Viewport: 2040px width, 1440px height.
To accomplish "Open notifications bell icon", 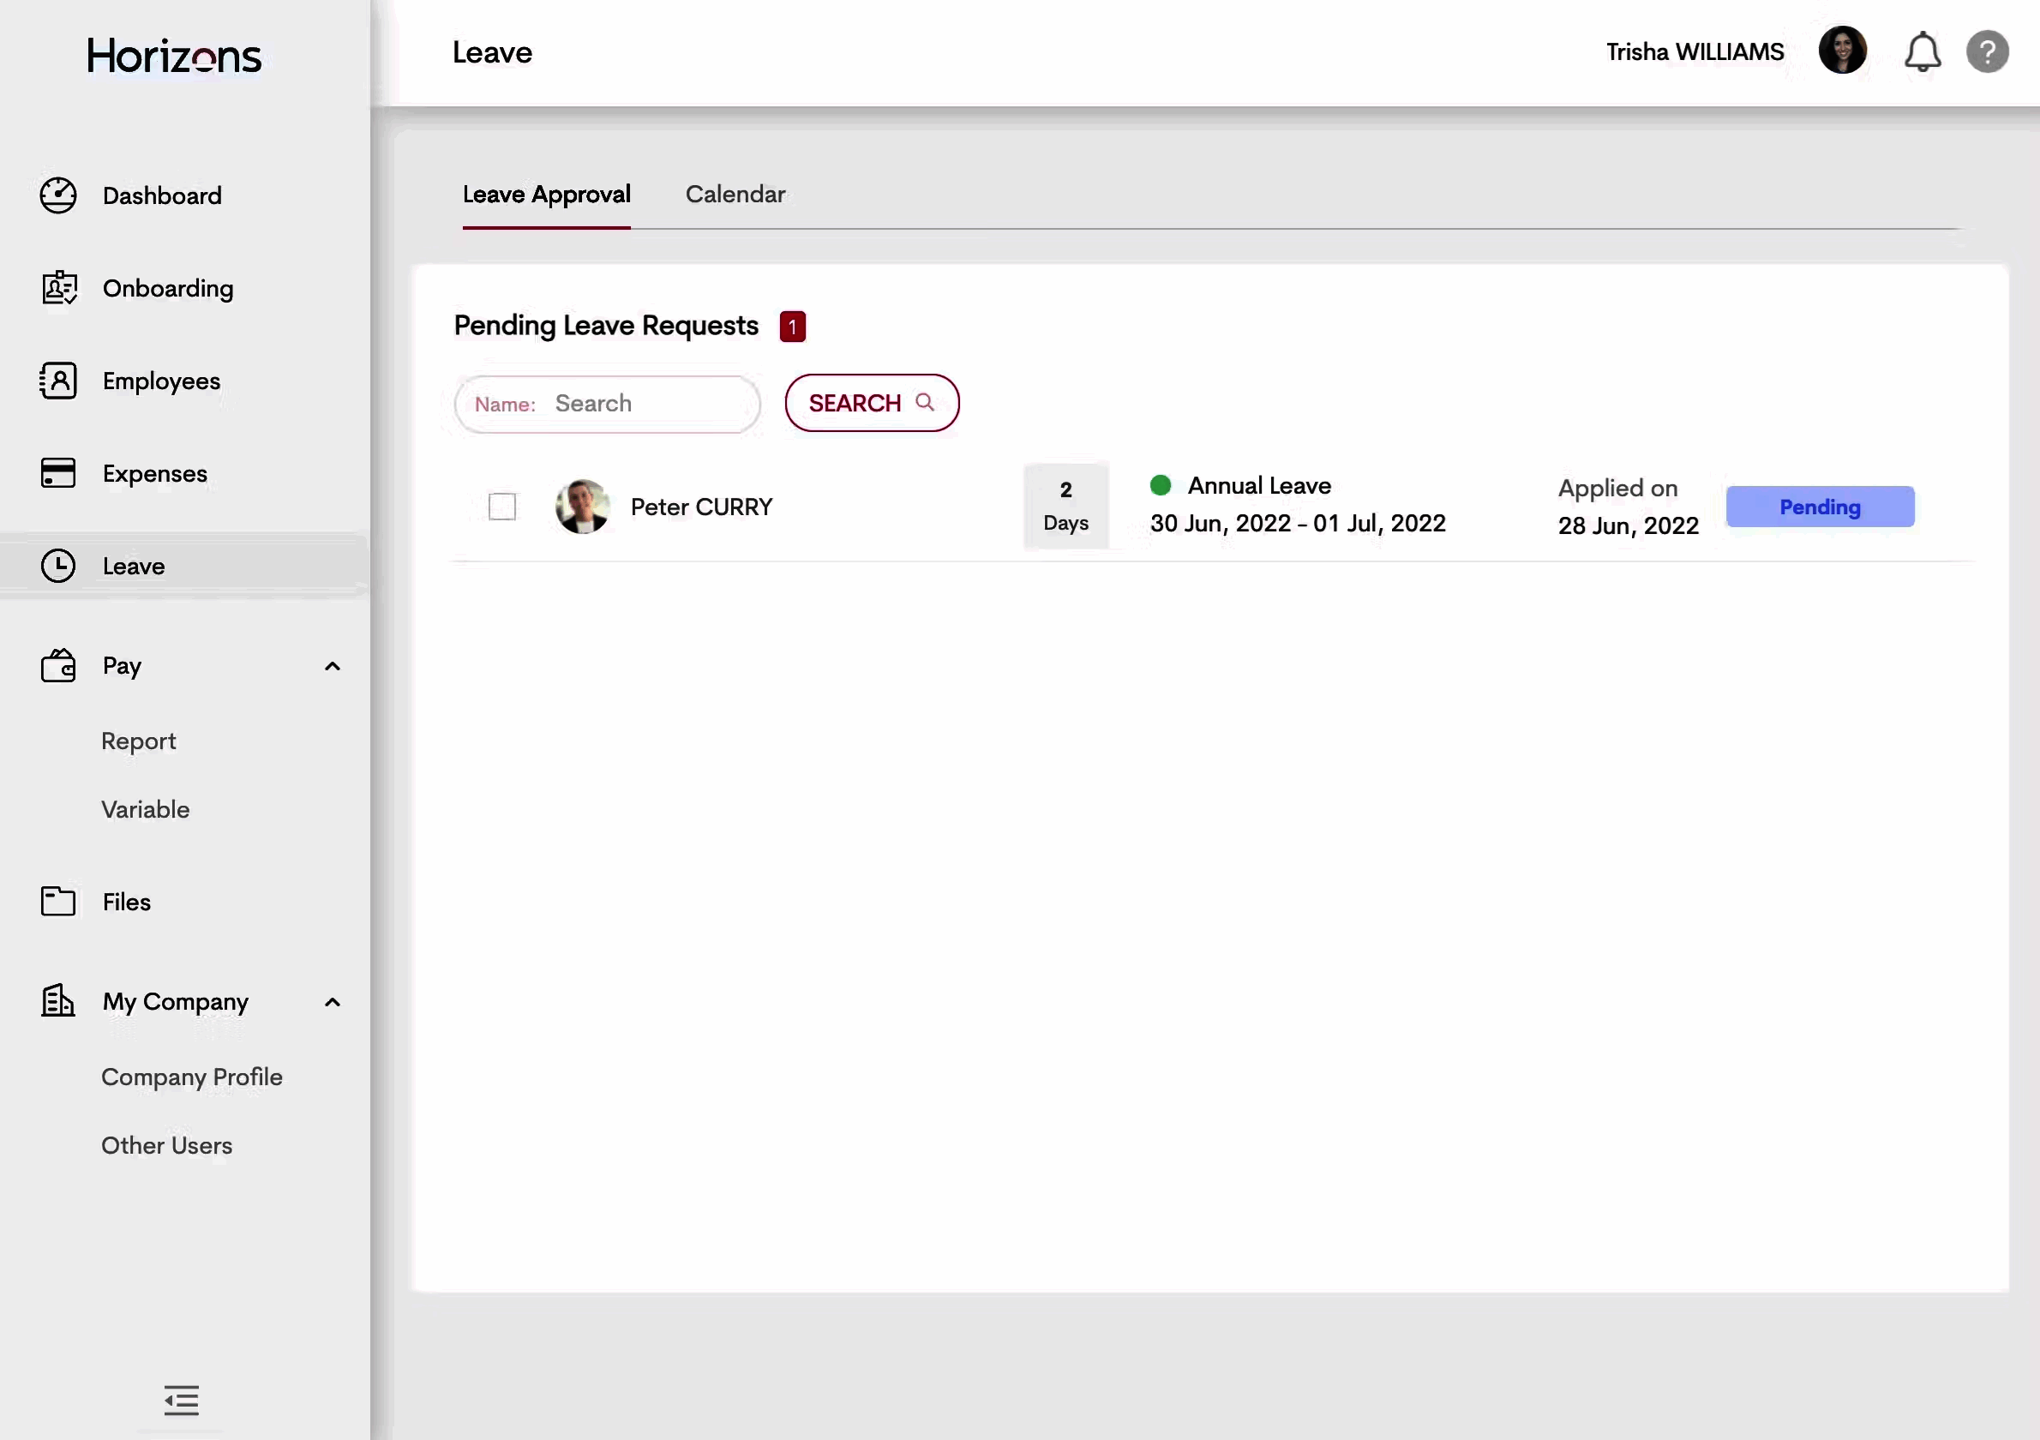I will coord(1922,51).
